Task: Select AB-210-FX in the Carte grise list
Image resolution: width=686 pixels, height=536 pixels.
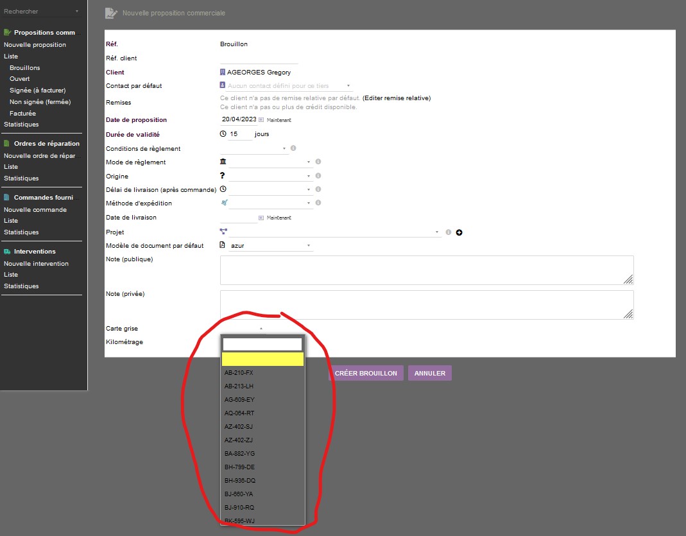Action: (x=239, y=372)
